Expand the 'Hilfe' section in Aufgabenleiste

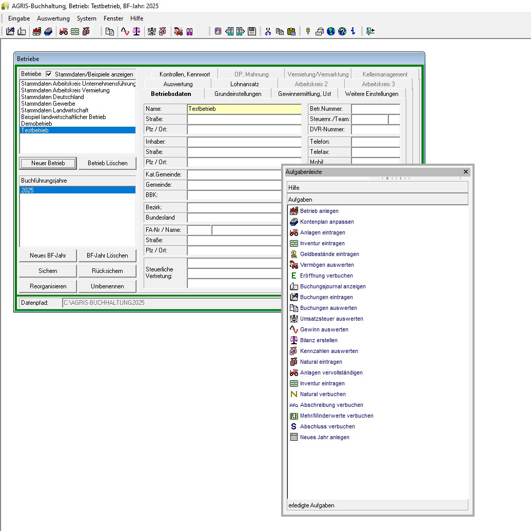(378, 188)
